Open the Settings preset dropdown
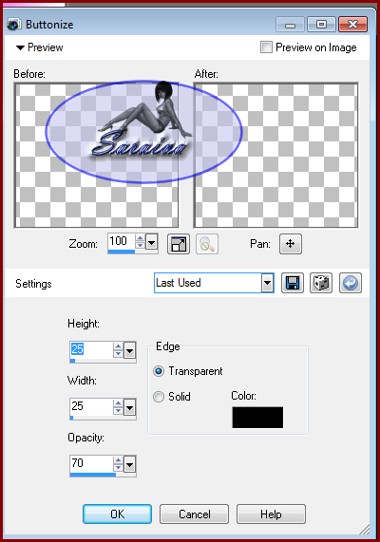 pyautogui.click(x=267, y=283)
